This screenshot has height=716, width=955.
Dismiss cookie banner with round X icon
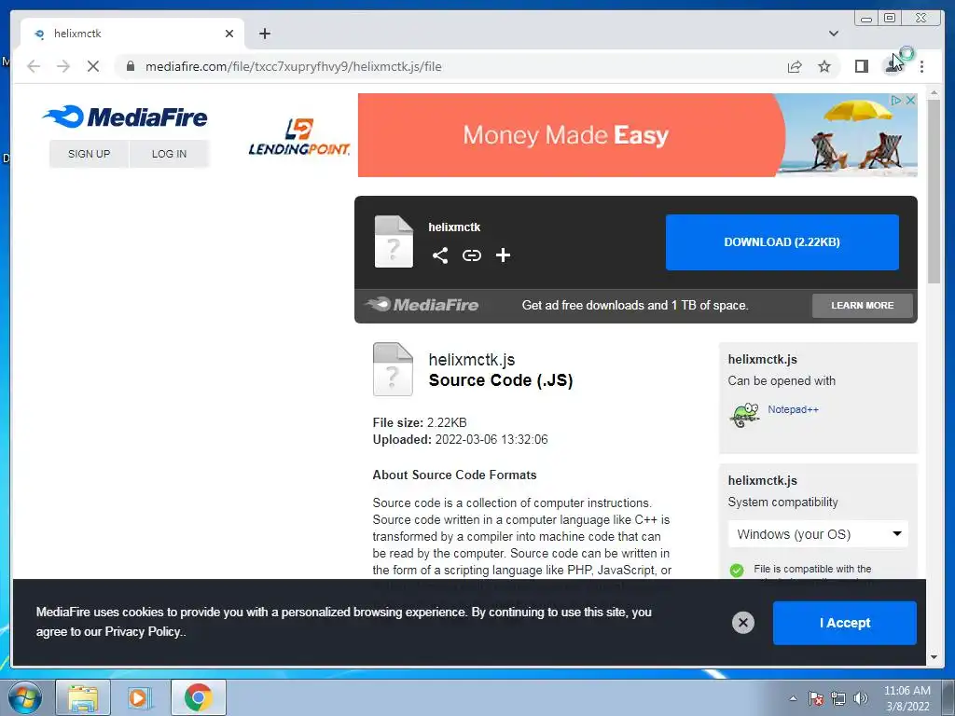(x=742, y=622)
